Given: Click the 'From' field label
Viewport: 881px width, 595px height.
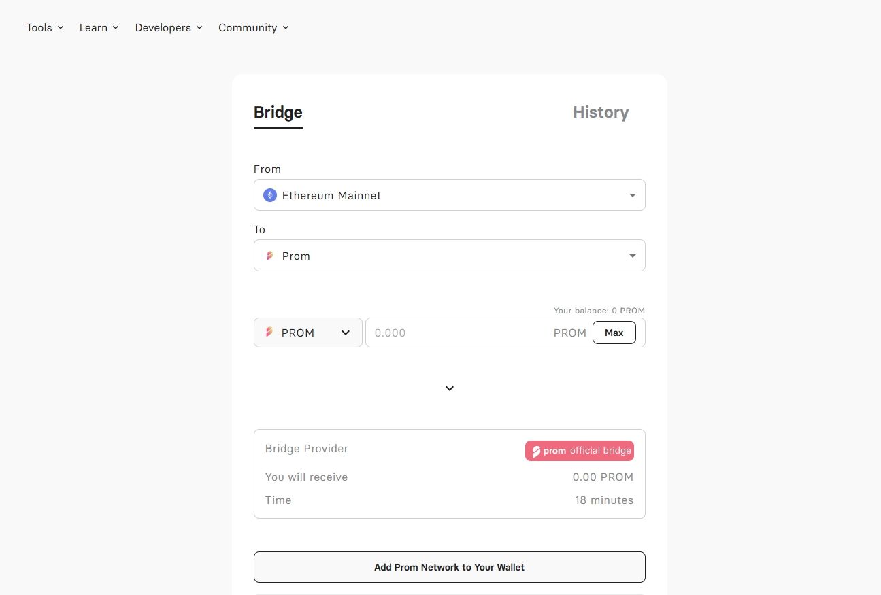Looking at the screenshot, I should tap(267, 169).
